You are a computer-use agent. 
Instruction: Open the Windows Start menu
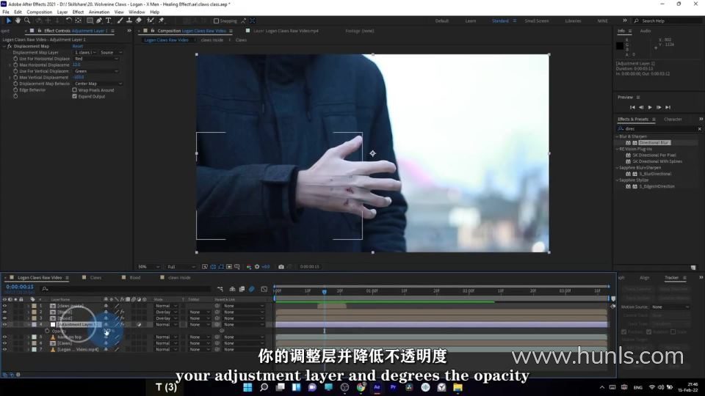click(x=247, y=387)
